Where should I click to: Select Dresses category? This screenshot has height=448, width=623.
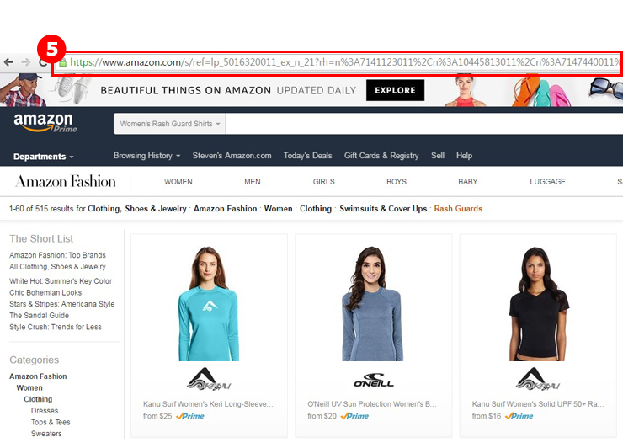pos(45,411)
